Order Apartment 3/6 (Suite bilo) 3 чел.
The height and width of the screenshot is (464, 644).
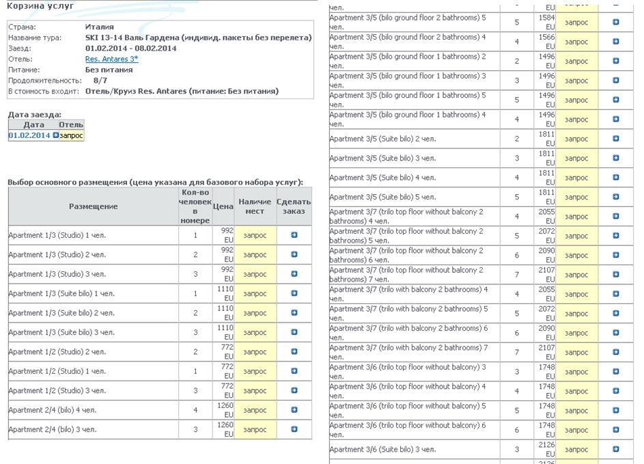pyautogui.click(x=616, y=449)
